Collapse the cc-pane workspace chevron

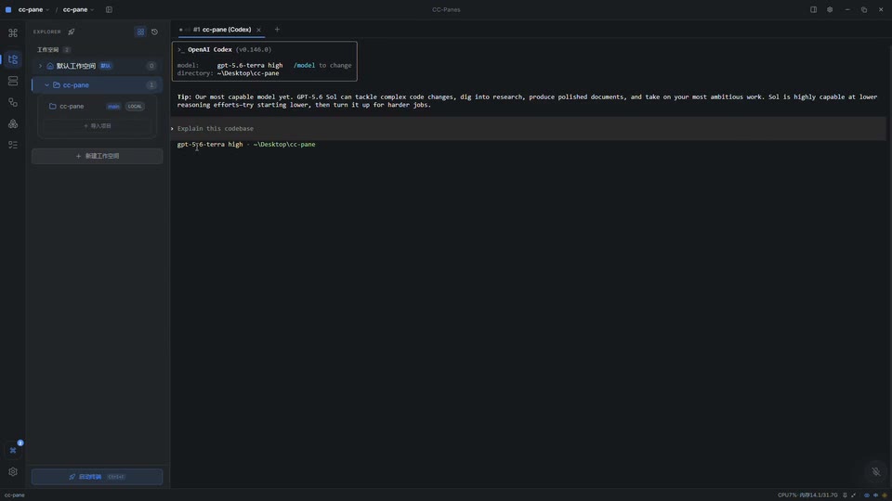[46, 85]
